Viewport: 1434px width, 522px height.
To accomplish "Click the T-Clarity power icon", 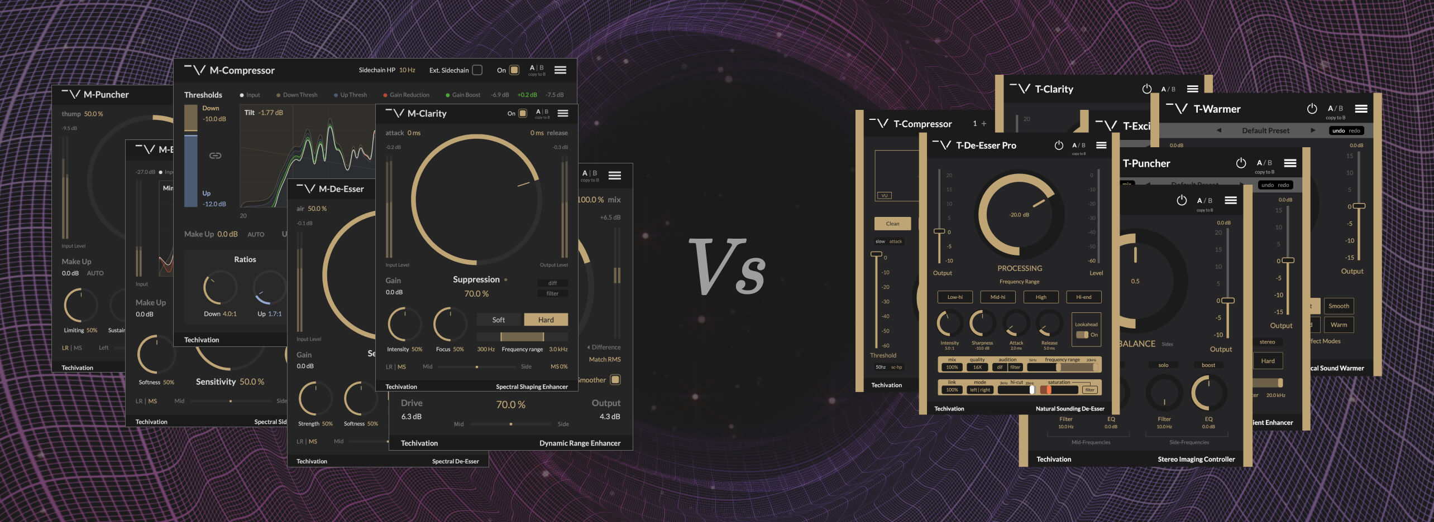I will pyautogui.click(x=1147, y=89).
